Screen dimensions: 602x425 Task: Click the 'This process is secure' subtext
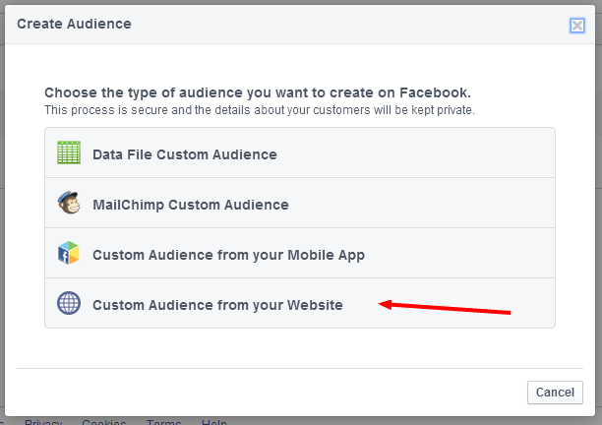260,110
